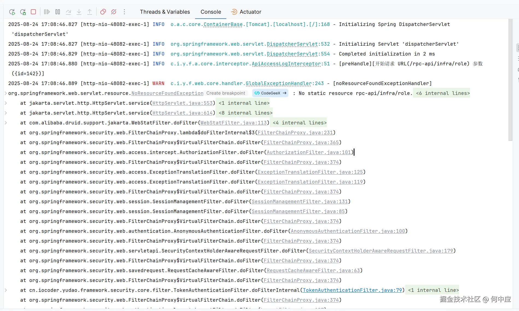519x311 pixels.
Task: Go to SessionManagementFilter.java:85
Action: coord(298,211)
